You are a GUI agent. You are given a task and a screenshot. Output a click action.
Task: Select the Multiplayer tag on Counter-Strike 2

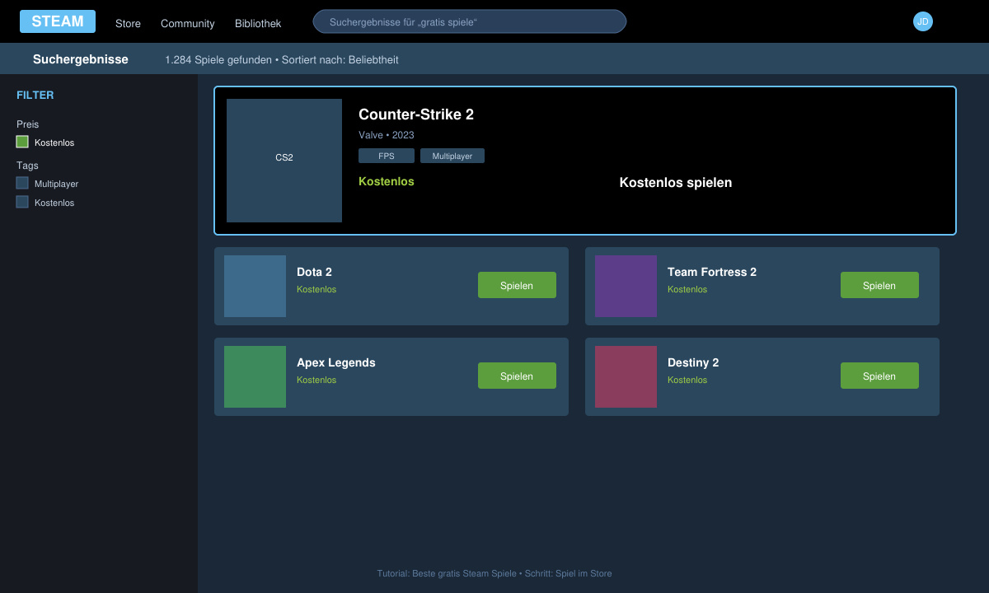click(x=452, y=156)
